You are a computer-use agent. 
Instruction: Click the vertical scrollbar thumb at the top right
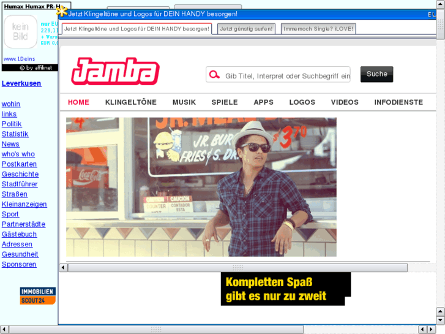441,24
